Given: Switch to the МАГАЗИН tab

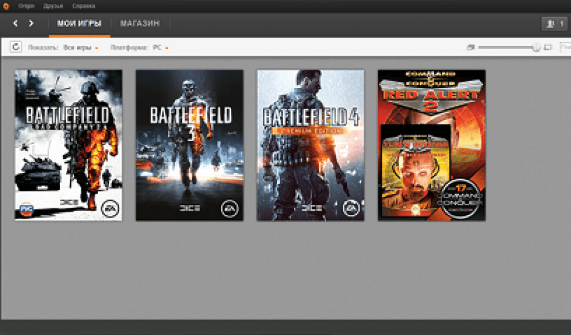Looking at the screenshot, I should [x=140, y=23].
